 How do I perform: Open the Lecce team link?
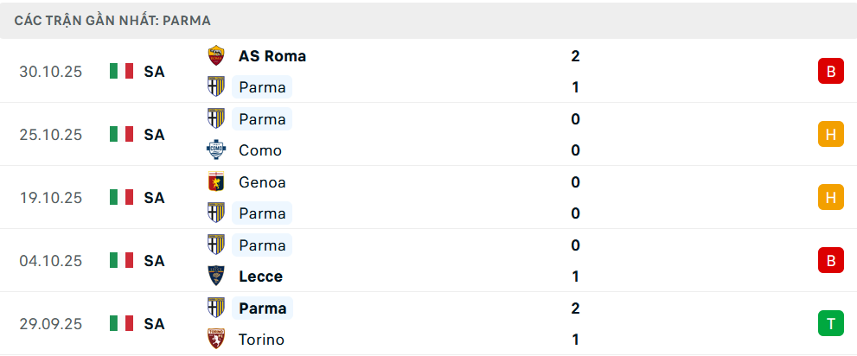point(260,277)
